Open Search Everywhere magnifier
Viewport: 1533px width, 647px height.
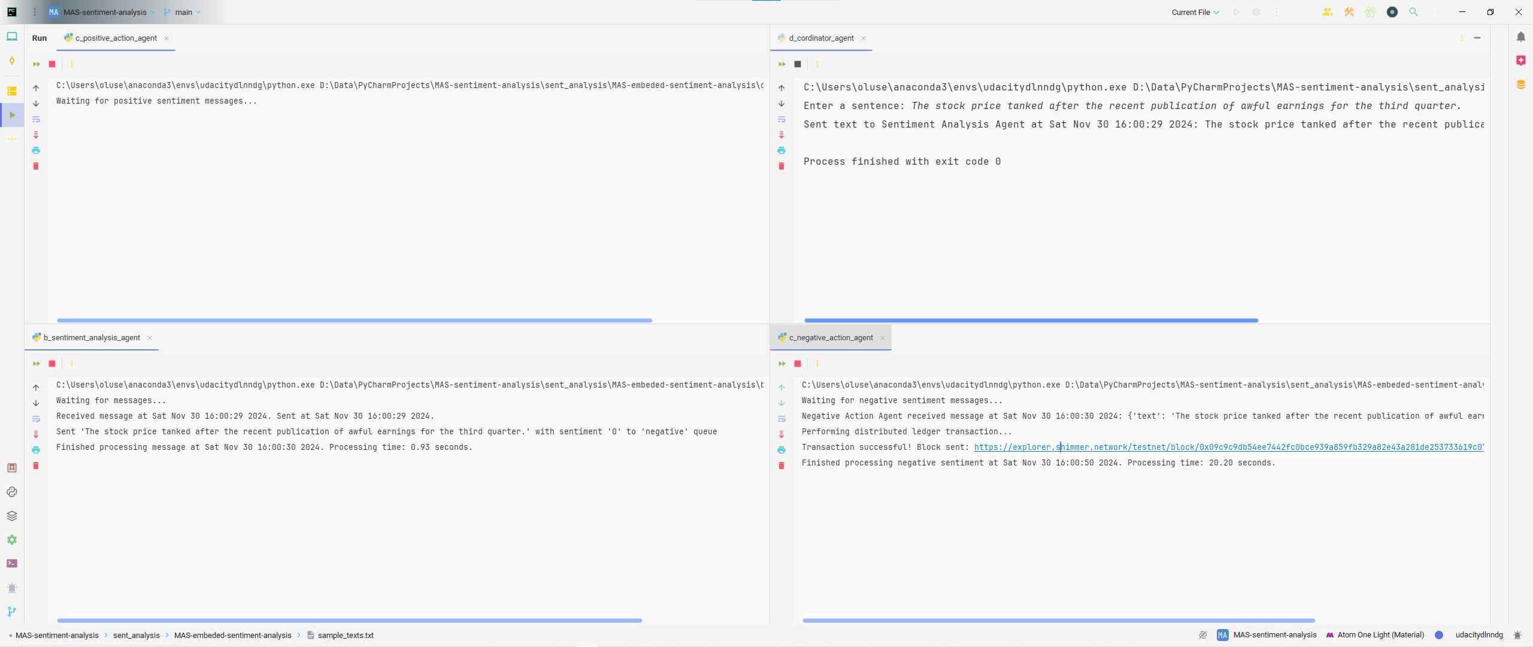point(1414,12)
